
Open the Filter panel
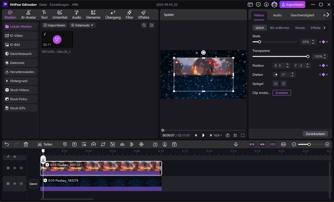pos(129,15)
